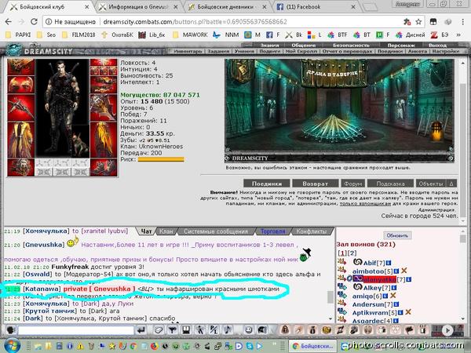Open Мой Скролл in the submenu bar
The width and height of the screenshot is (471, 353).
tap(301, 51)
